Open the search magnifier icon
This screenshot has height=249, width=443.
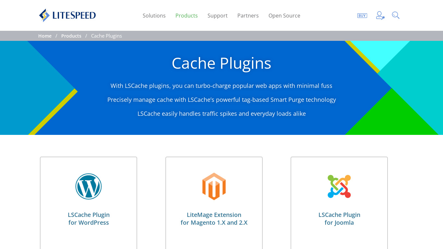tap(396, 15)
